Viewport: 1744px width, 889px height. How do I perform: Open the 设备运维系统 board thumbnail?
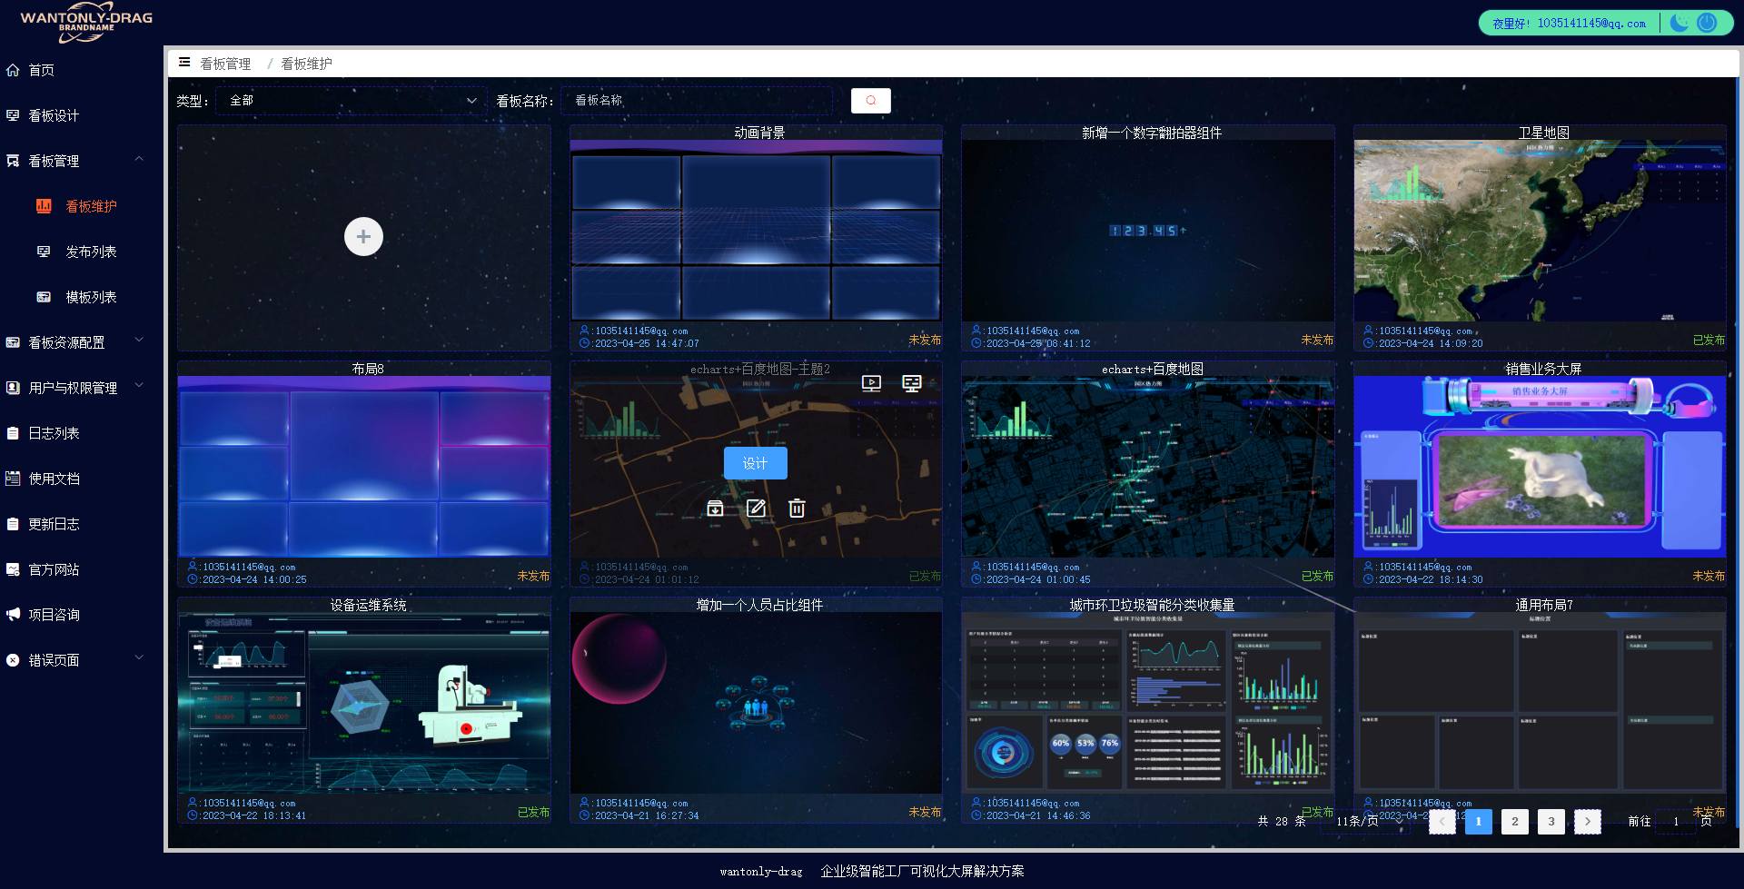tap(364, 703)
